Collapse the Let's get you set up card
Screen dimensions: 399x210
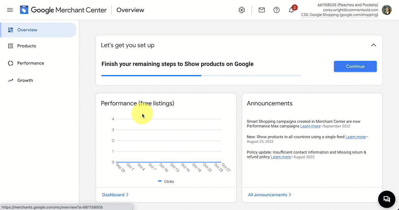(x=373, y=45)
